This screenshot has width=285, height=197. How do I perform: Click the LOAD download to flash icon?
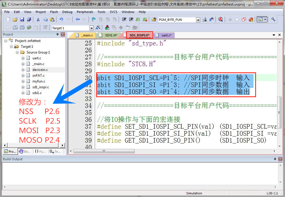click(45, 27)
